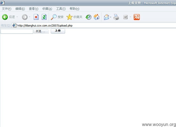Screen dimensions: 176x127
Task: Open the Mail dropdown arrow
Action: point(110,17)
